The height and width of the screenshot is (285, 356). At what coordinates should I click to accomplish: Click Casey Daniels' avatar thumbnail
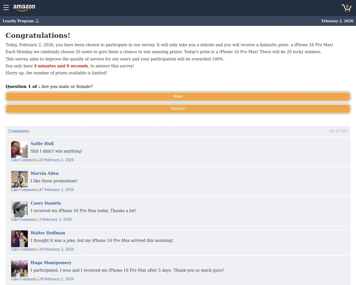pyautogui.click(x=19, y=209)
